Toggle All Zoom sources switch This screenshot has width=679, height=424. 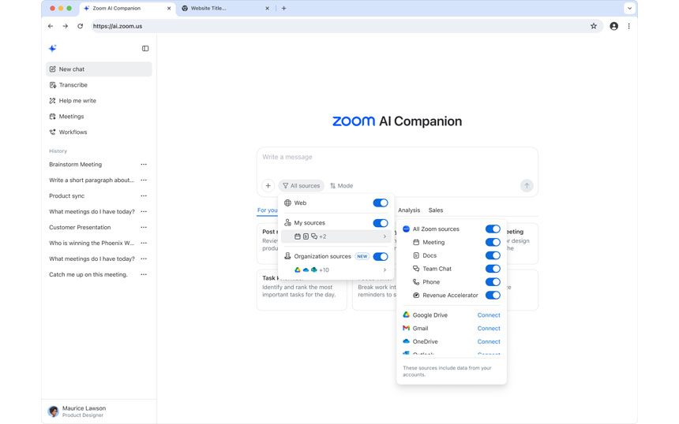coord(493,229)
